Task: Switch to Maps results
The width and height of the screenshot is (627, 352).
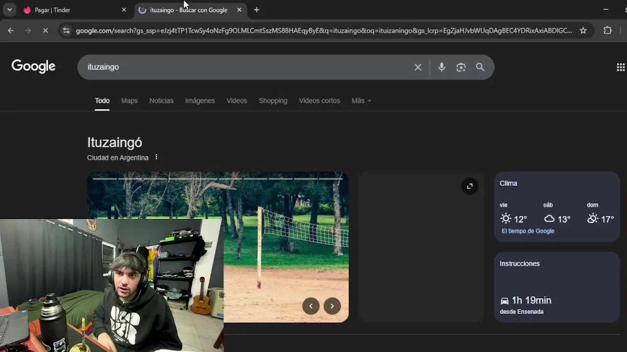Action: click(x=129, y=101)
